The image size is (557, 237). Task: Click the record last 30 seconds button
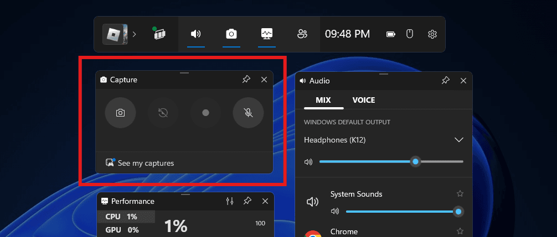tap(163, 113)
